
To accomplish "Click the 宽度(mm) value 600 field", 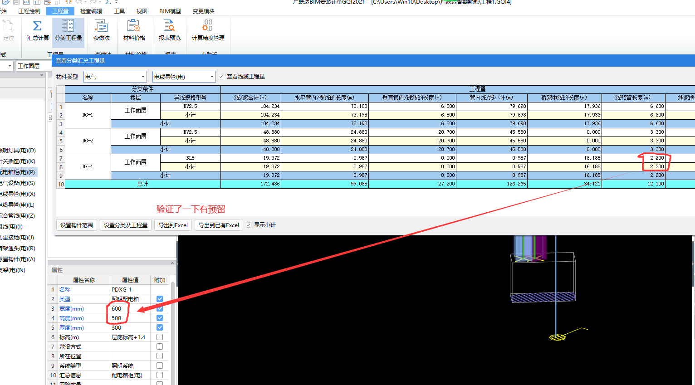I will click(x=130, y=308).
